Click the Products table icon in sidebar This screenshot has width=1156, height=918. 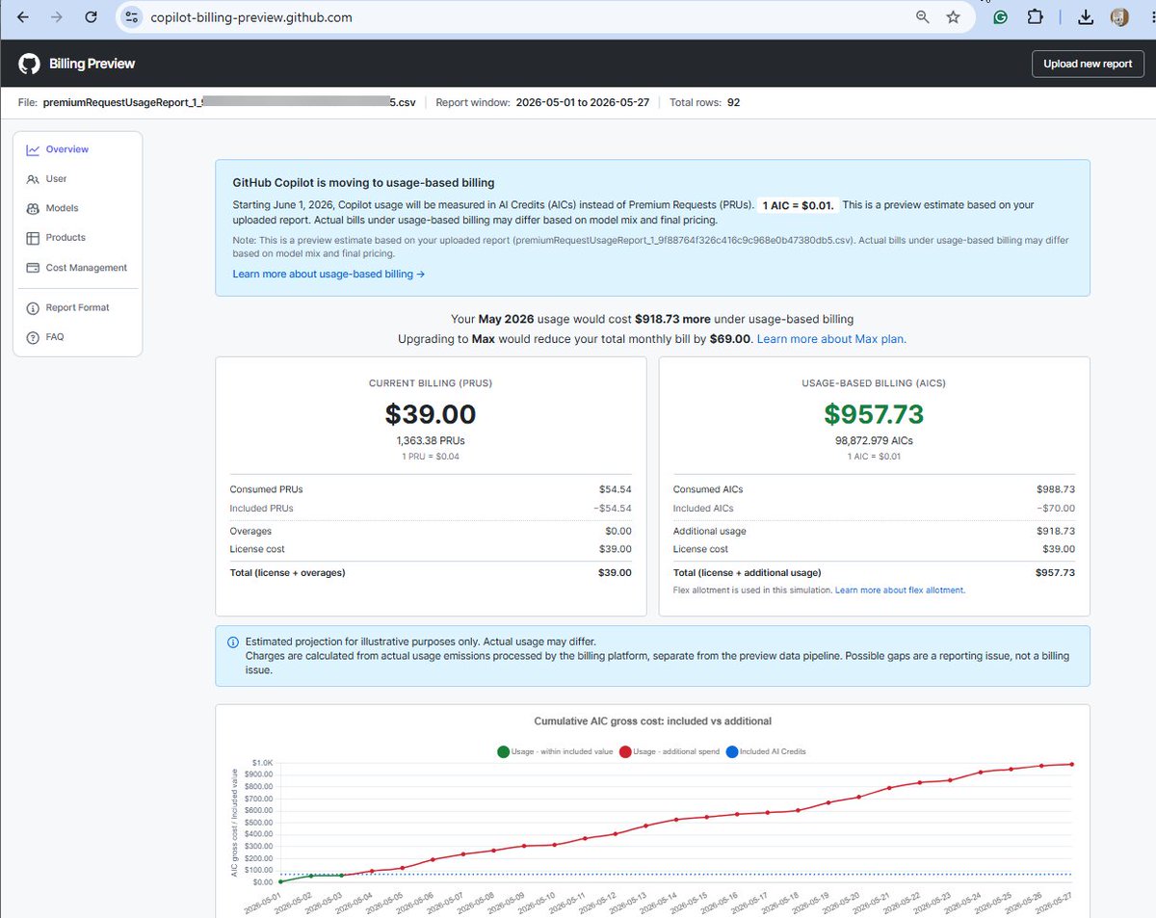click(33, 238)
